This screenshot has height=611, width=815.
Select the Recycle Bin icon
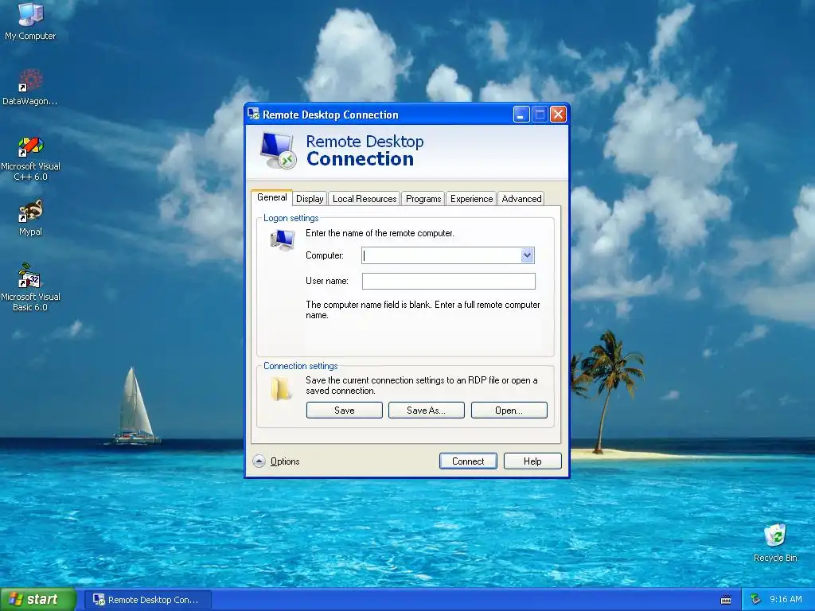(775, 543)
